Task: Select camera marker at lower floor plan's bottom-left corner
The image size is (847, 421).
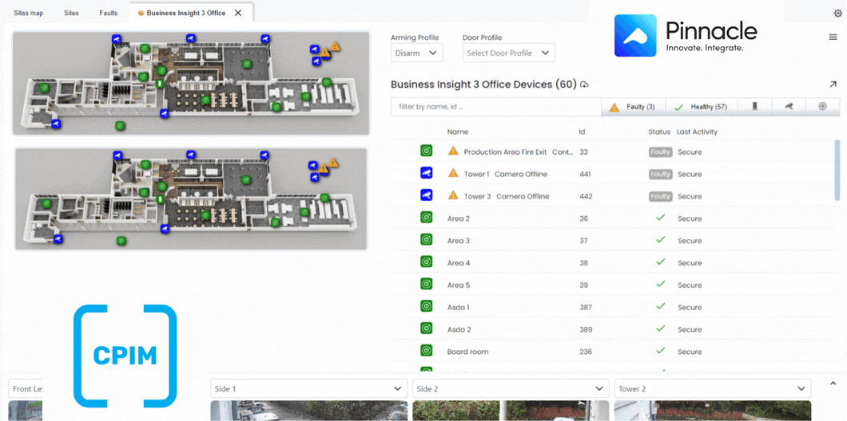Action: 57,238
